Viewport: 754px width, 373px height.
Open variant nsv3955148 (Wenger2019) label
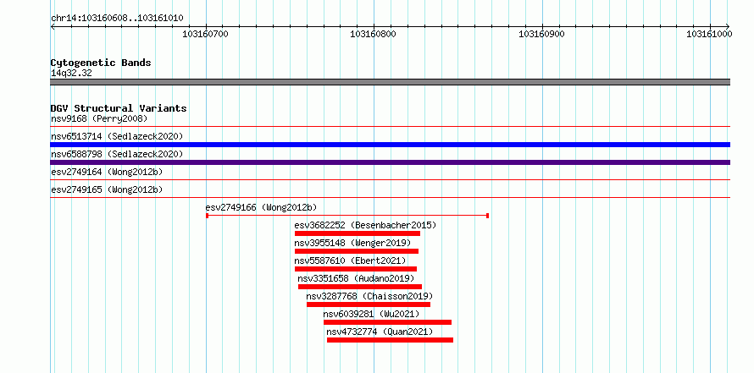coord(352,243)
